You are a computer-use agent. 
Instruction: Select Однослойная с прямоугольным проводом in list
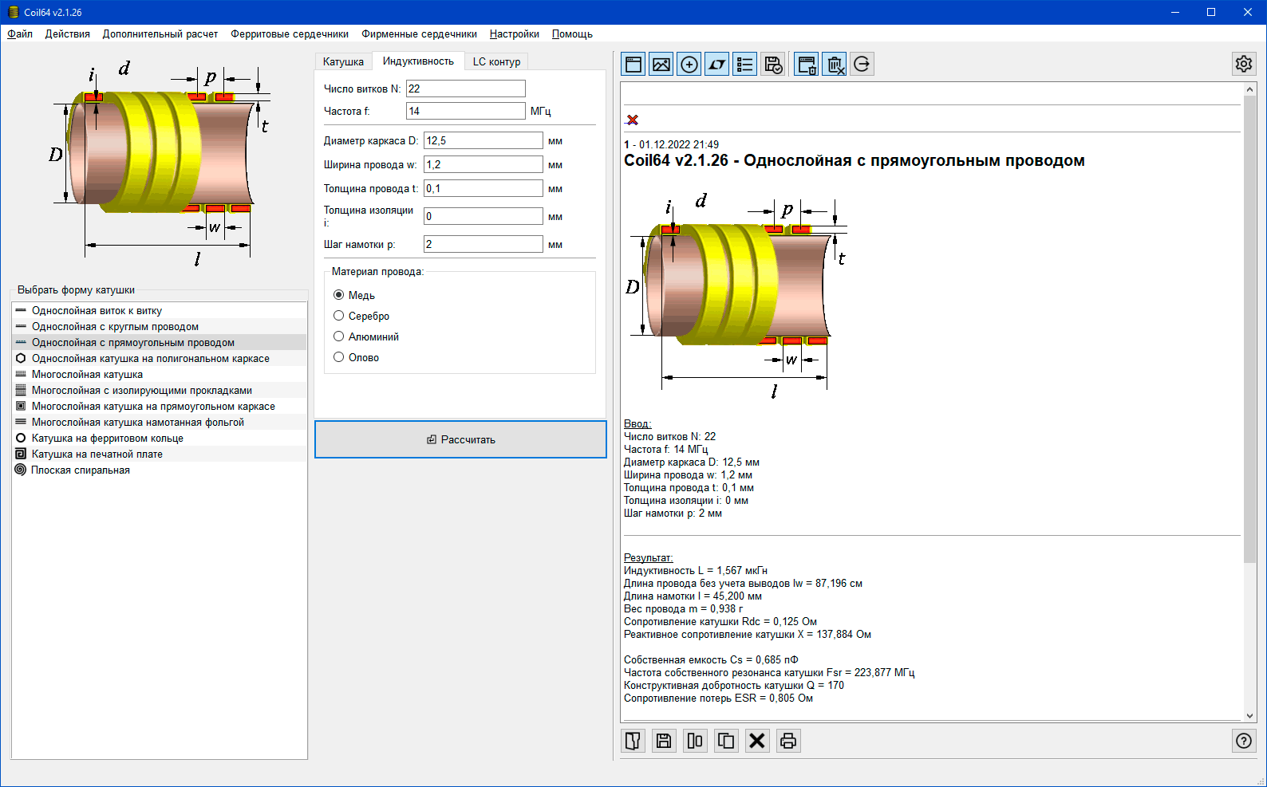(160, 342)
